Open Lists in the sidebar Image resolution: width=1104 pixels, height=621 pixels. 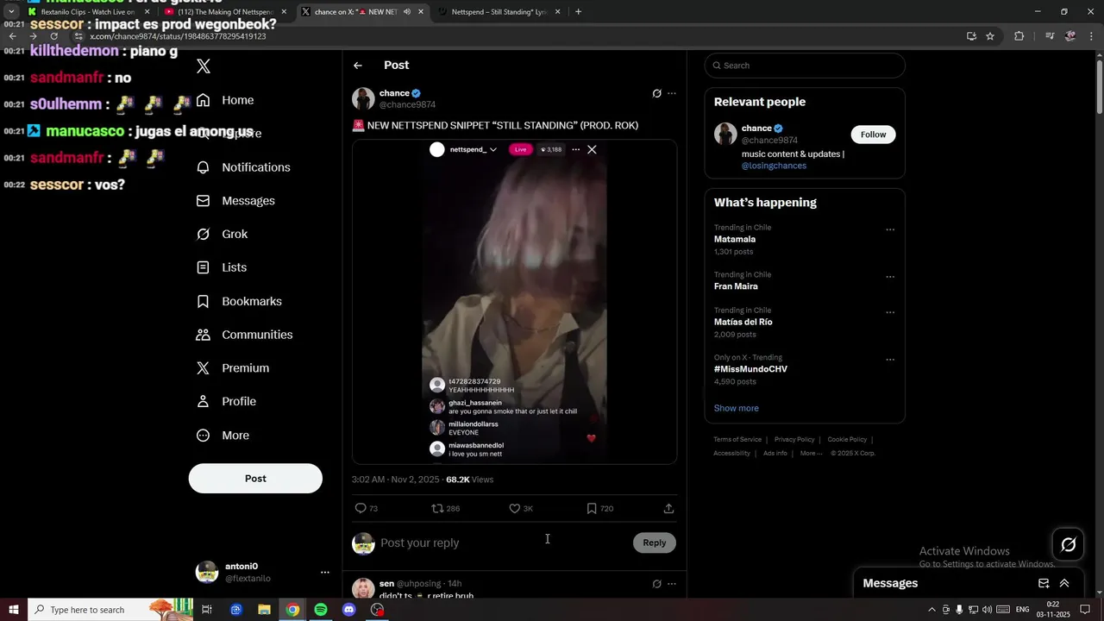point(222,267)
